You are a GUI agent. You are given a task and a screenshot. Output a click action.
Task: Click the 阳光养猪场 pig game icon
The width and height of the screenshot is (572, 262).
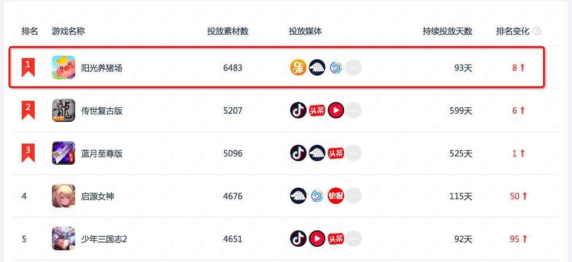coord(63,67)
